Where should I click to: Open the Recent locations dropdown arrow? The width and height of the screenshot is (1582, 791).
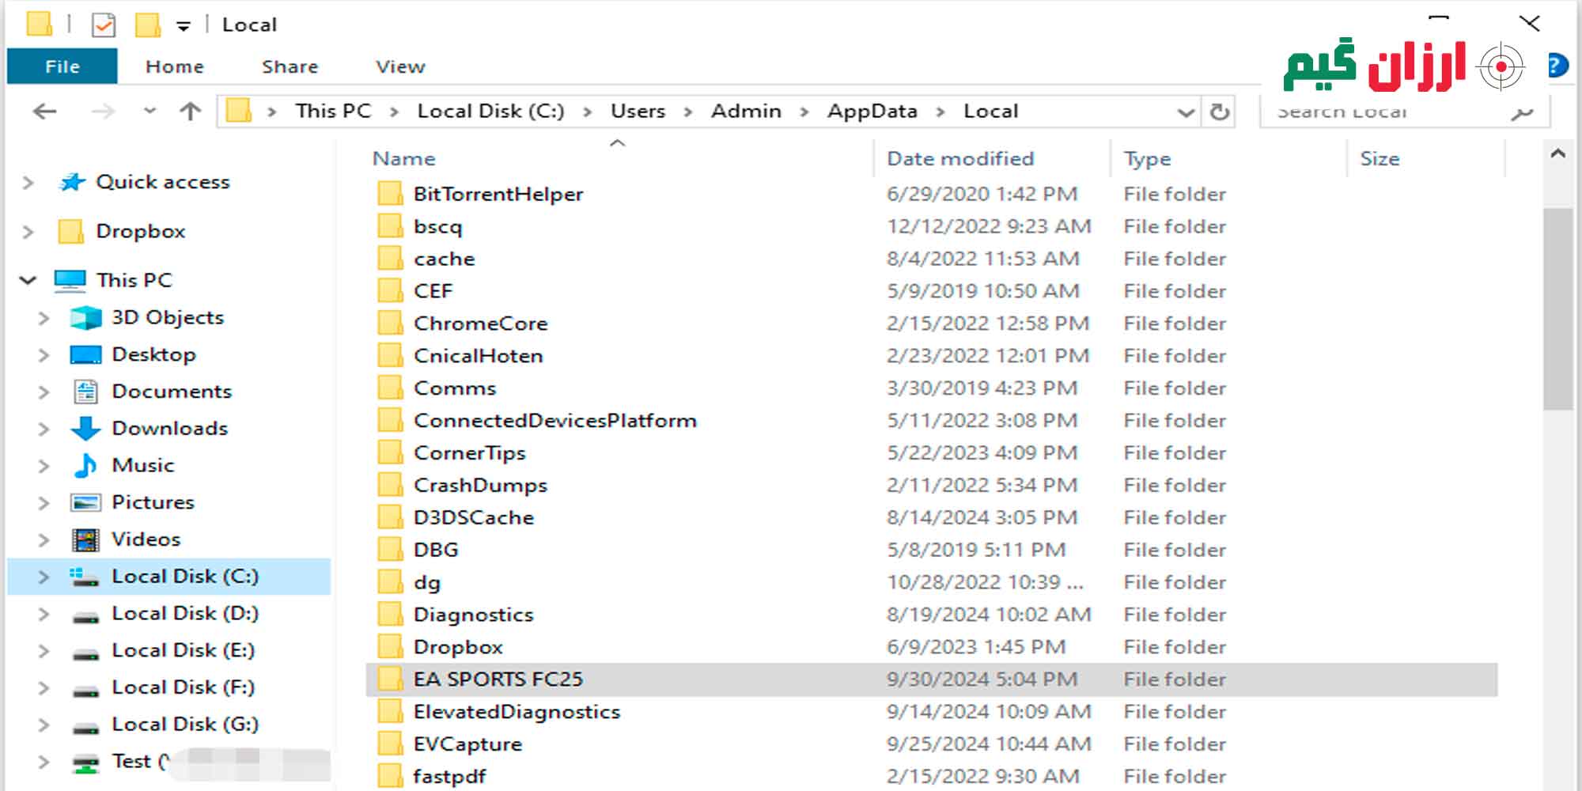149,112
